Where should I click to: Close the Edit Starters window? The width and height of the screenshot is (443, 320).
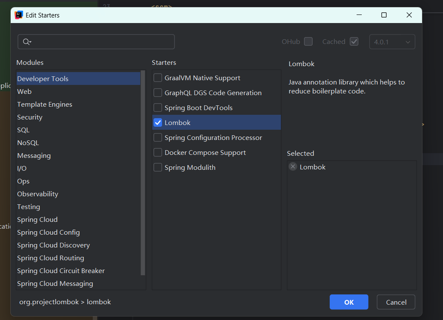pyautogui.click(x=409, y=15)
